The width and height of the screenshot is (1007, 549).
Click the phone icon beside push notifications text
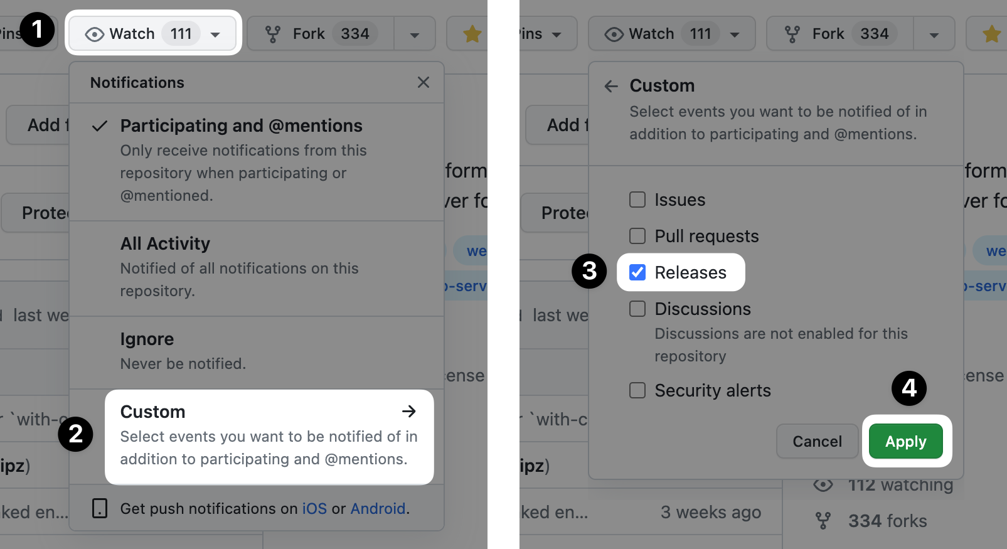tap(99, 508)
